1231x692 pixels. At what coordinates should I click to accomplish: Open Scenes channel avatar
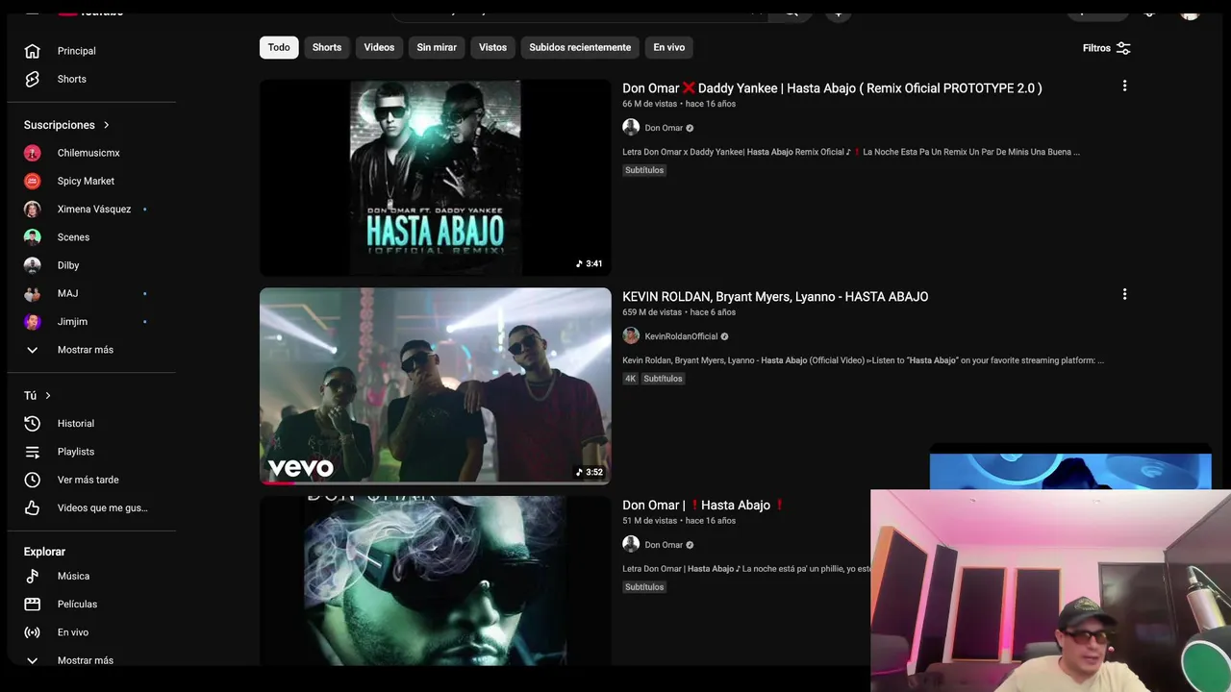(x=32, y=237)
